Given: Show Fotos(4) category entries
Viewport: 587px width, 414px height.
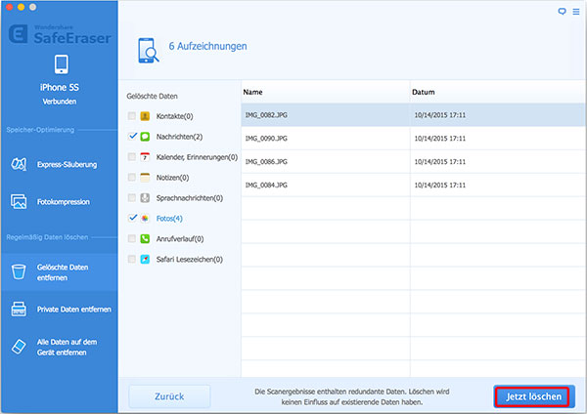Looking at the screenshot, I should 169,218.
